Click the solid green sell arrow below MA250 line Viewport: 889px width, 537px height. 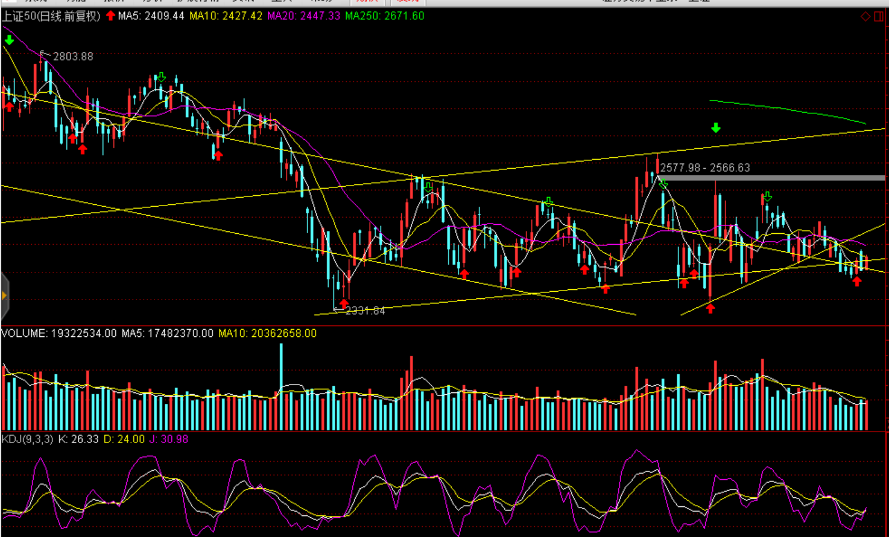715,128
